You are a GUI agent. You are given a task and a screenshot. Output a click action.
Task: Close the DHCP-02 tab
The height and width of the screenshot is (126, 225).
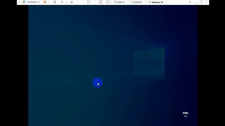point(145,2)
